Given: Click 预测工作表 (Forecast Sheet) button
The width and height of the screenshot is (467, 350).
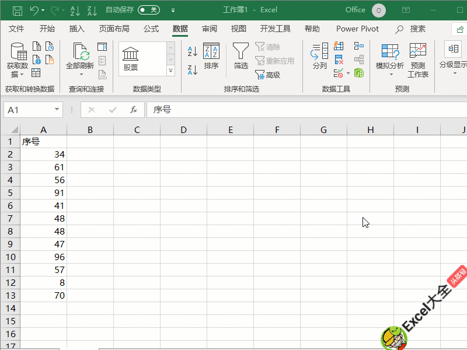Looking at the screenshot, I should pos(418,61).
